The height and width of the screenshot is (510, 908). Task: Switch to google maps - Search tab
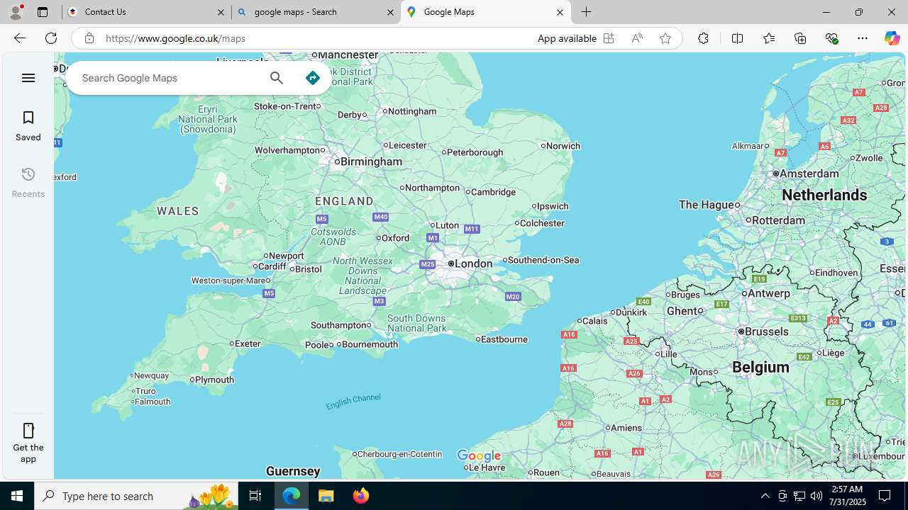click(x=316, y=12)
